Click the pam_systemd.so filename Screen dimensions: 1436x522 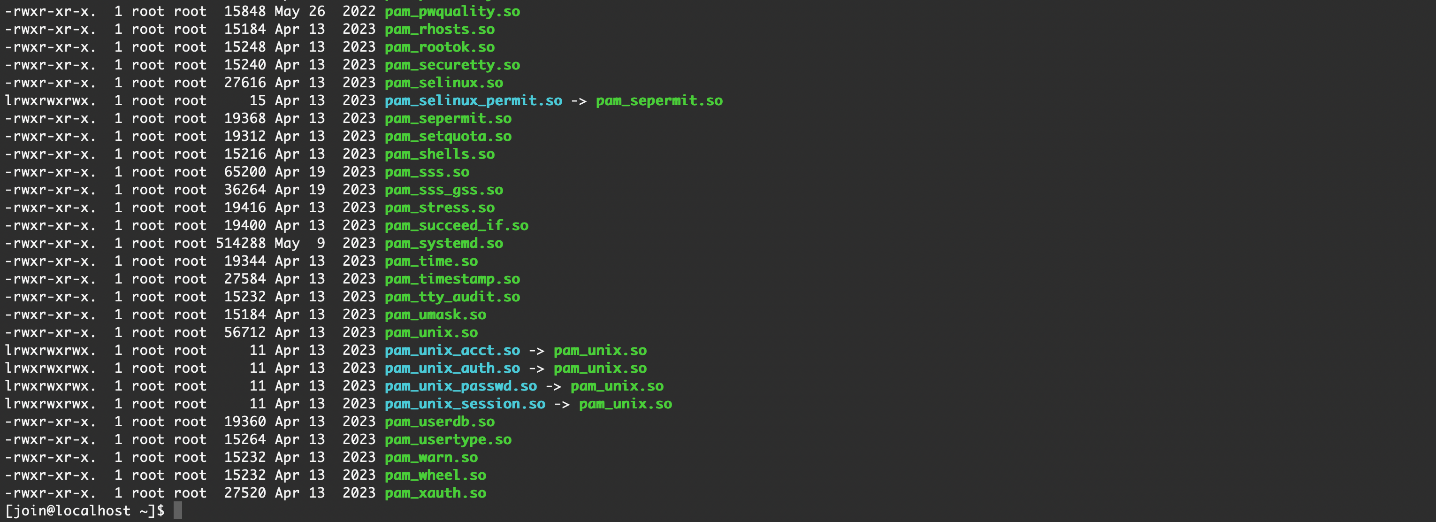click(444, 243)
